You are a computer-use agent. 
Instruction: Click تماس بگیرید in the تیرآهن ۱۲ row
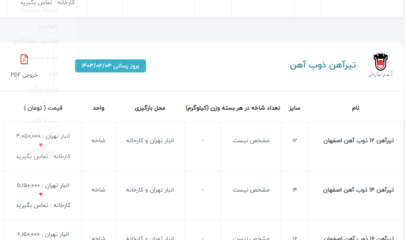tap(30, 156)
